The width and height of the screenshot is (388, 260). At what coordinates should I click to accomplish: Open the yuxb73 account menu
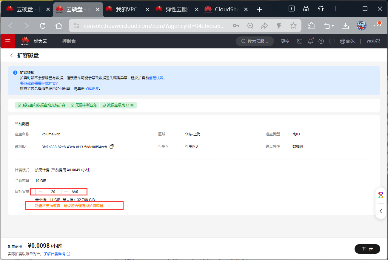[x=373, y=41]
